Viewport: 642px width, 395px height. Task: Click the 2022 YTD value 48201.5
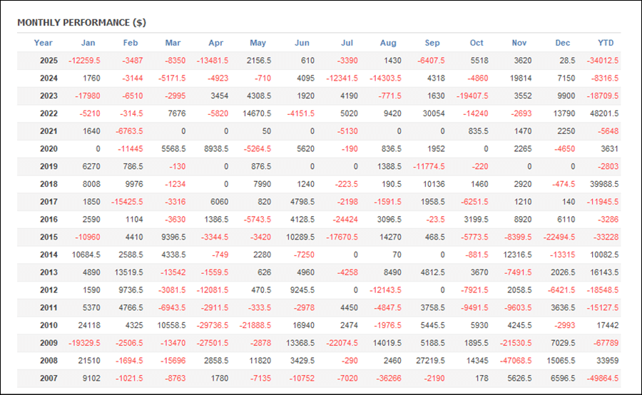coord(603,113)
